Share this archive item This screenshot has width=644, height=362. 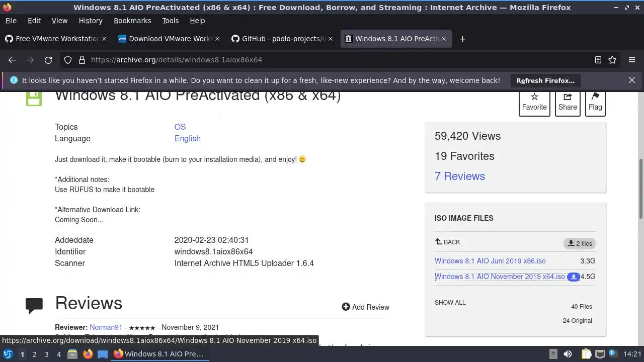coord(568,102)
